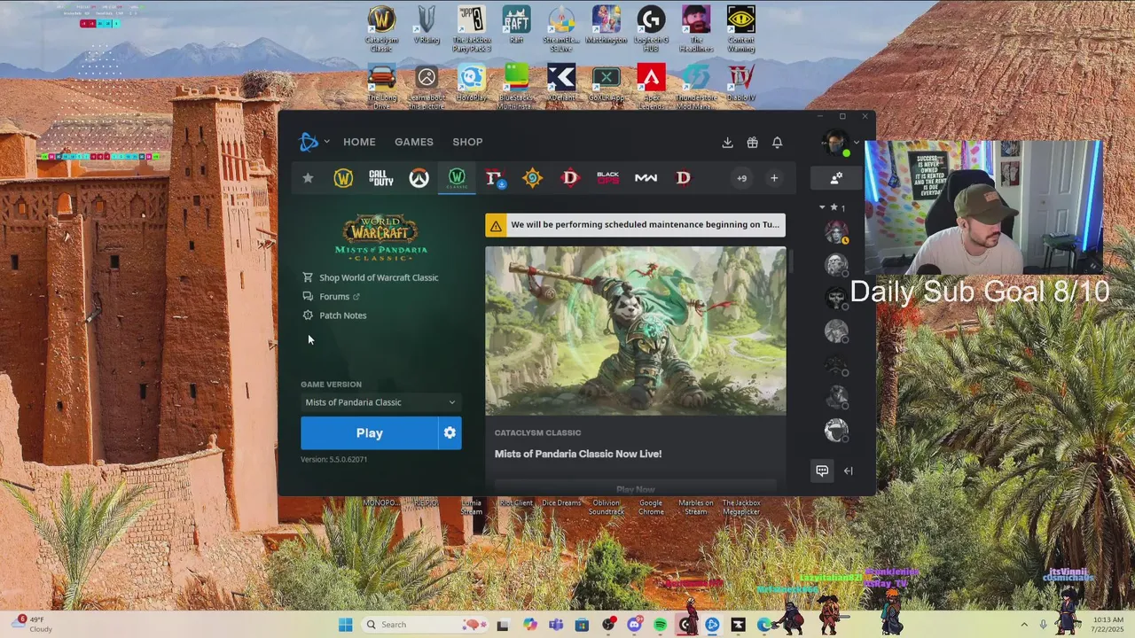Screen dimensions: 1135x638
Task: Select the Overwatch game icon
Action: (419, 178)
